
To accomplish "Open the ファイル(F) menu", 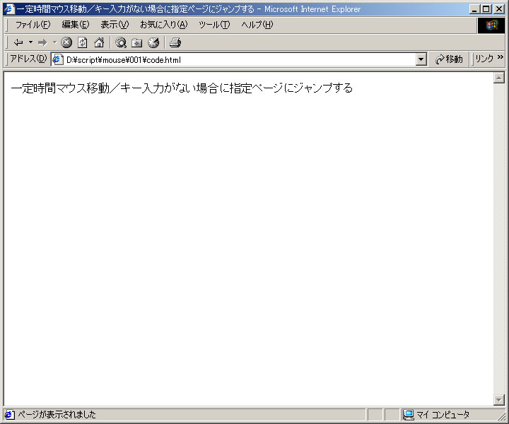I will pyautogui.click(x=33, y=25).
